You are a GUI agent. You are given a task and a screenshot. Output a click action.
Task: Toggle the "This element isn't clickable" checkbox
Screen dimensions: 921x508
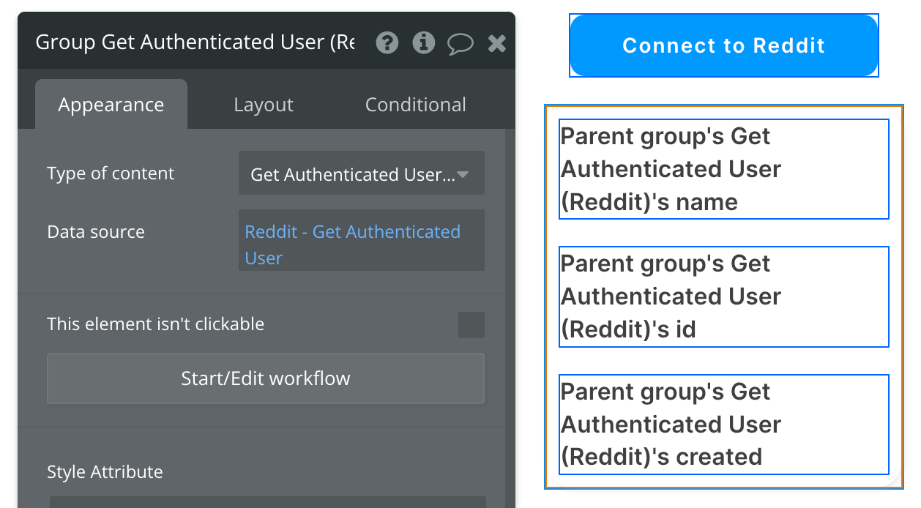point(471,324)
